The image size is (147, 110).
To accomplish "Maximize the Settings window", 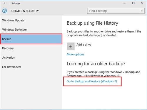I will (133, 3).
